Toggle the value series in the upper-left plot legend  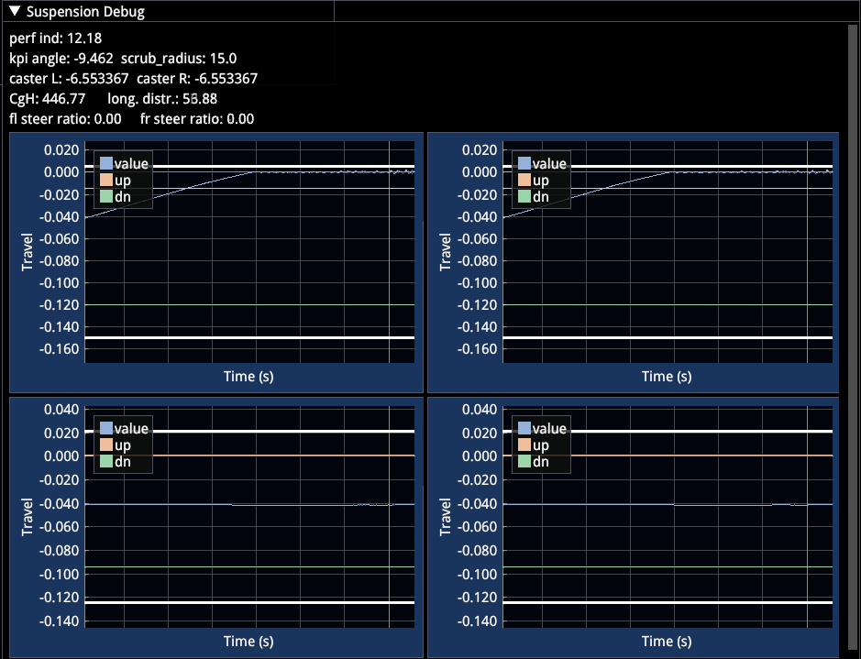pos(124,163)
